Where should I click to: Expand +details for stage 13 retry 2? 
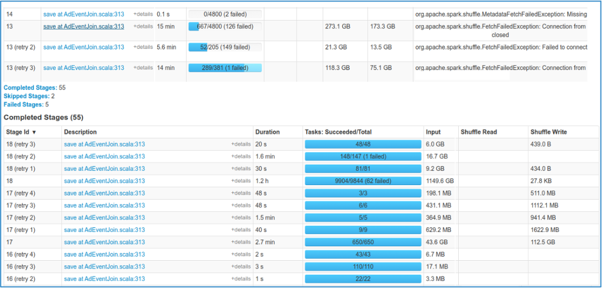tap(143, 47)
